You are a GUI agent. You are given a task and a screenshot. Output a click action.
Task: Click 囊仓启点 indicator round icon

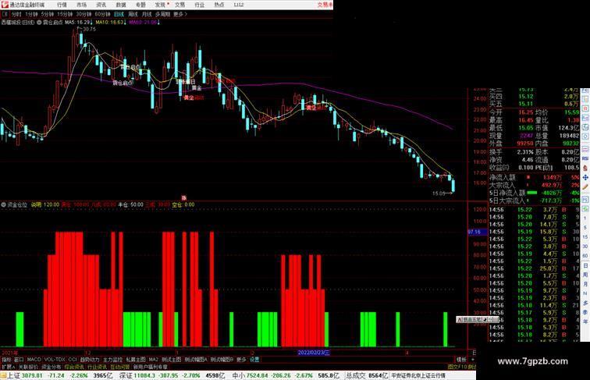click(39, 23)
